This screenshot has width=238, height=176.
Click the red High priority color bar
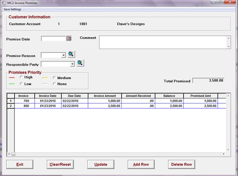[x=12, y=78]
